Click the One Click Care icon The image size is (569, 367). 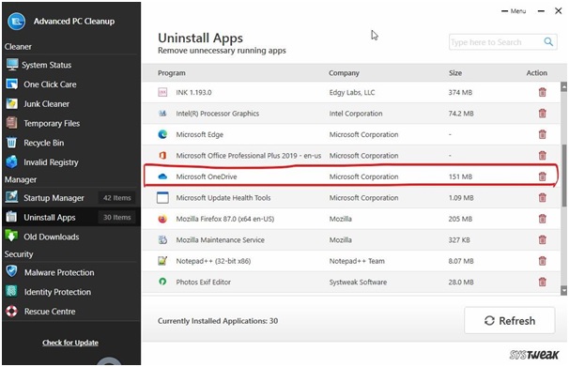(x=12, y=84)
